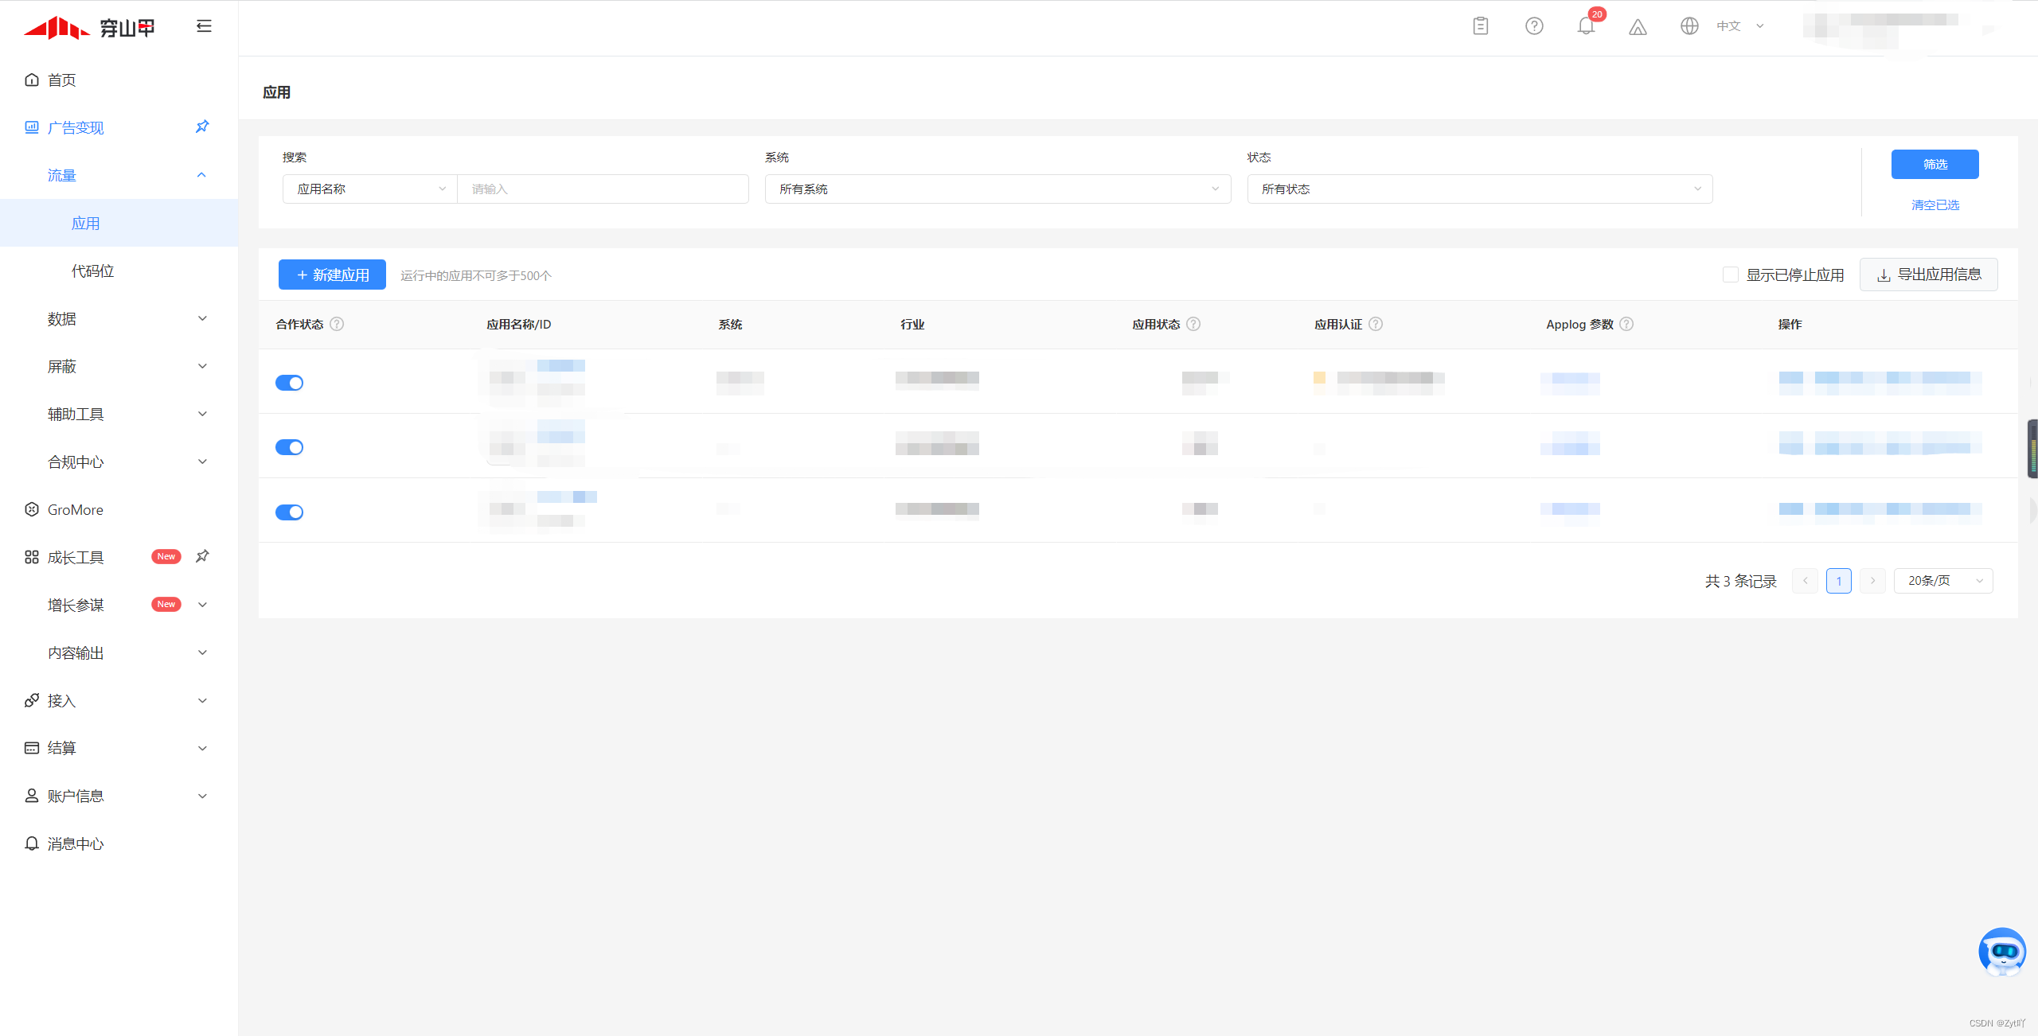The width and height of the screenshot is (2038, 1036).
Task: Open the chat robot assistant icon
Action: coord(2001,951)
